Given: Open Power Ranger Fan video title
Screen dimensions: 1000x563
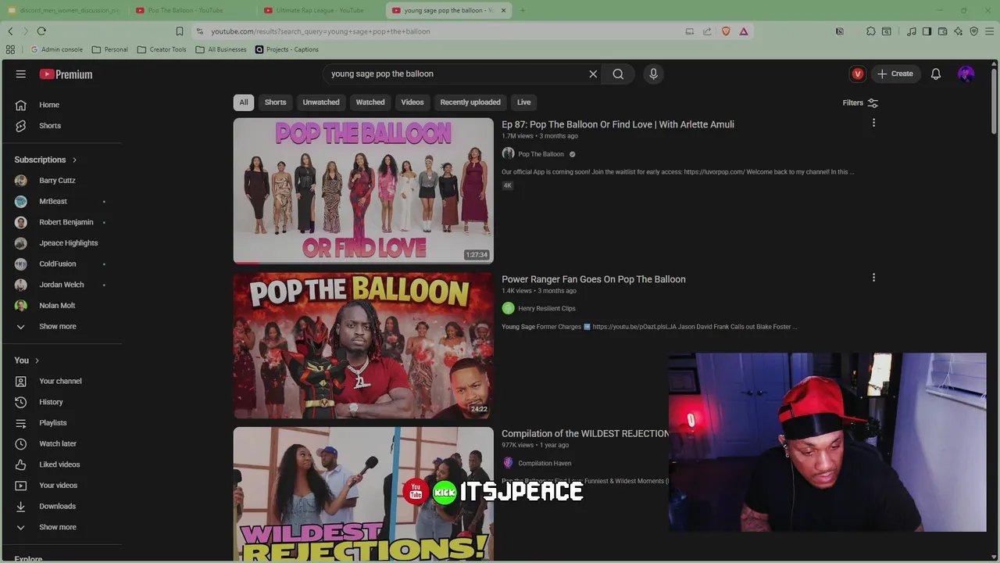Looking at the screenshot, I should [x=594, y=279].
